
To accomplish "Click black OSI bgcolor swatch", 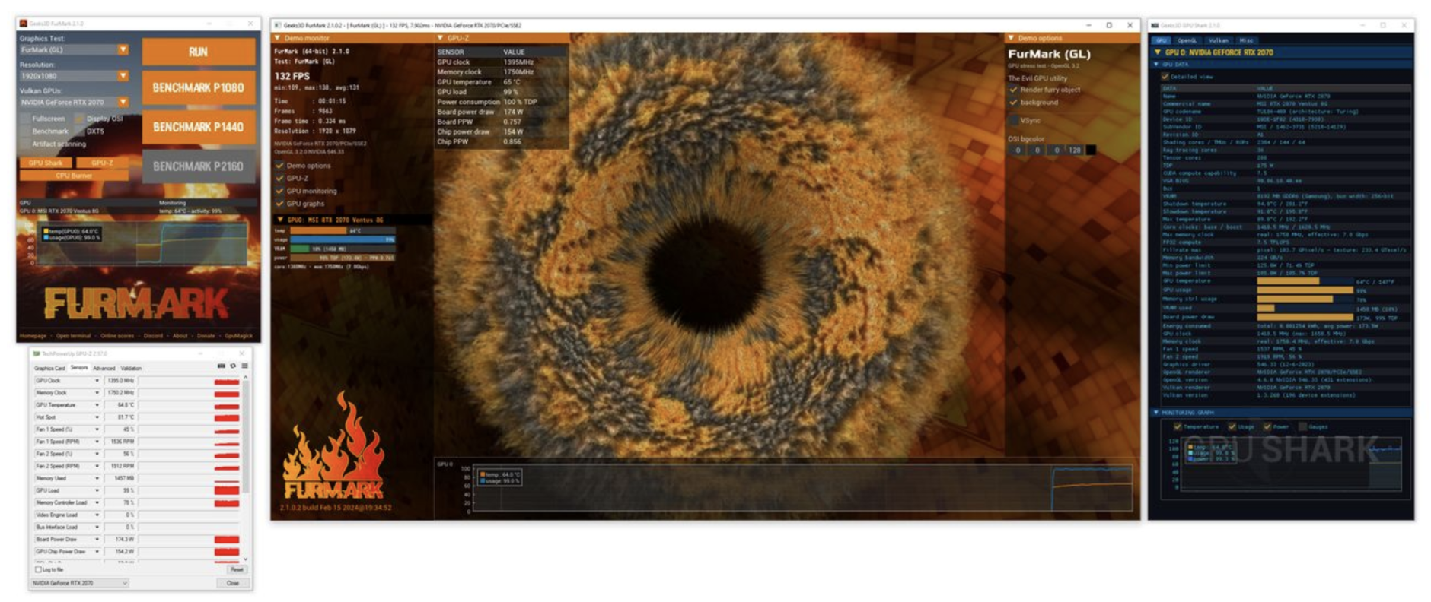I will tap(1091, 150).
